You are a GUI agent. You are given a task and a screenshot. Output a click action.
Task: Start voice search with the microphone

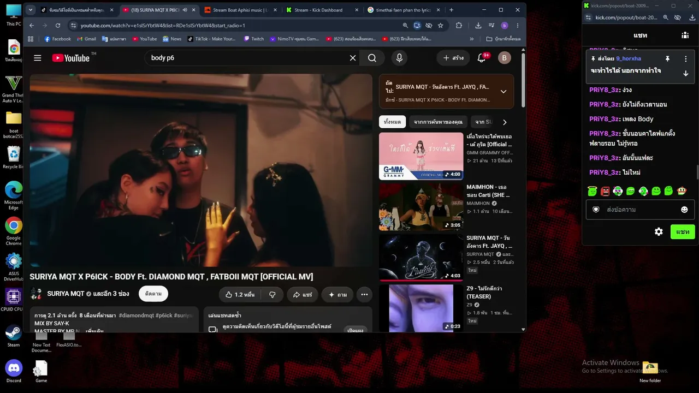(x=399, y=58)
